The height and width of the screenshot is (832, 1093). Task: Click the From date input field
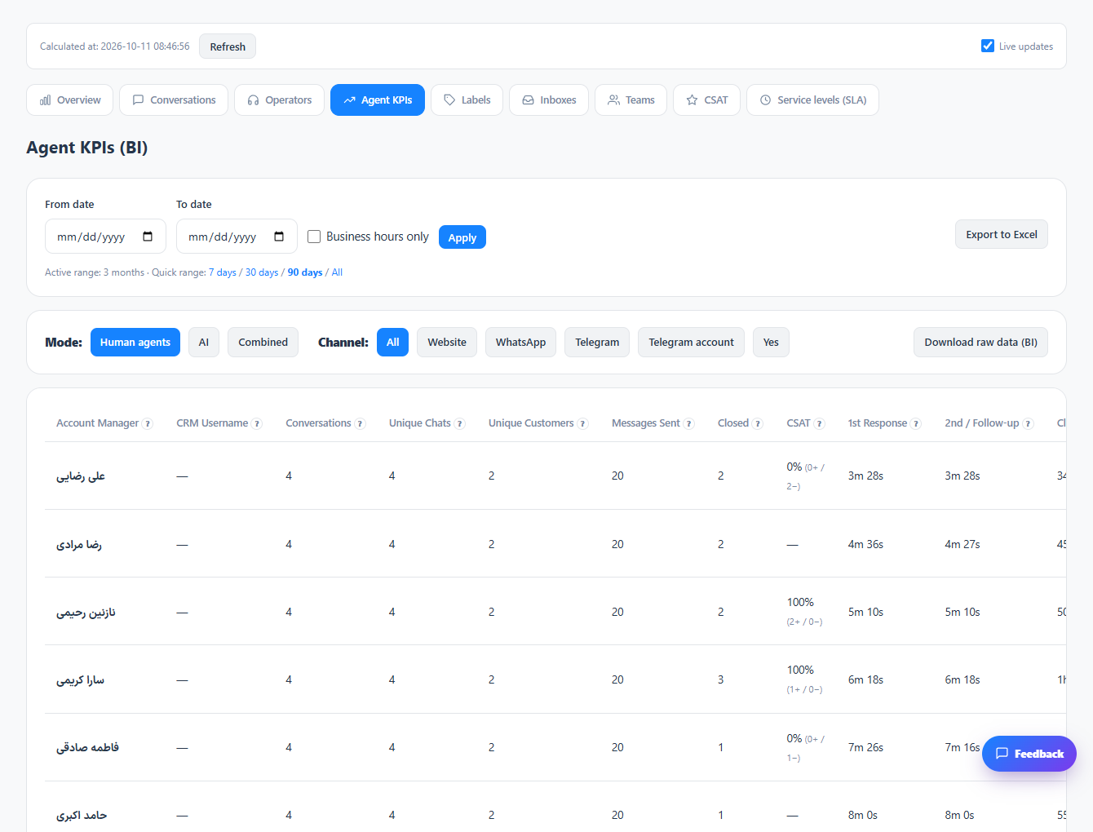point(105,237)
